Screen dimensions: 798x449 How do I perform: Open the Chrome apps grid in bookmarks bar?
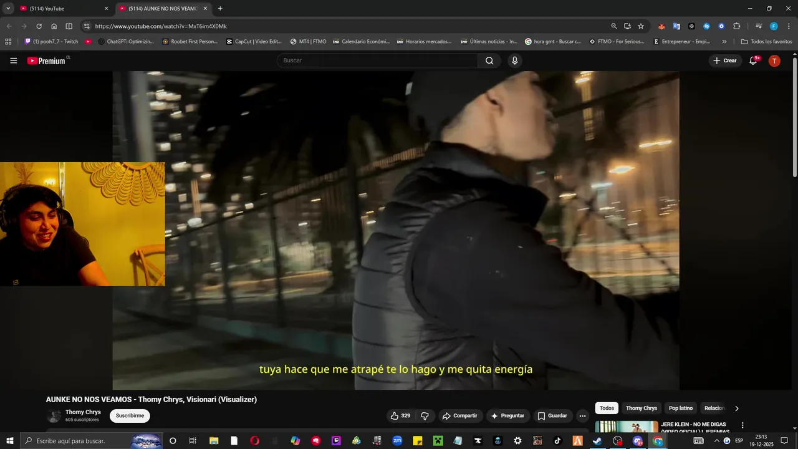(x=8, y=42)
